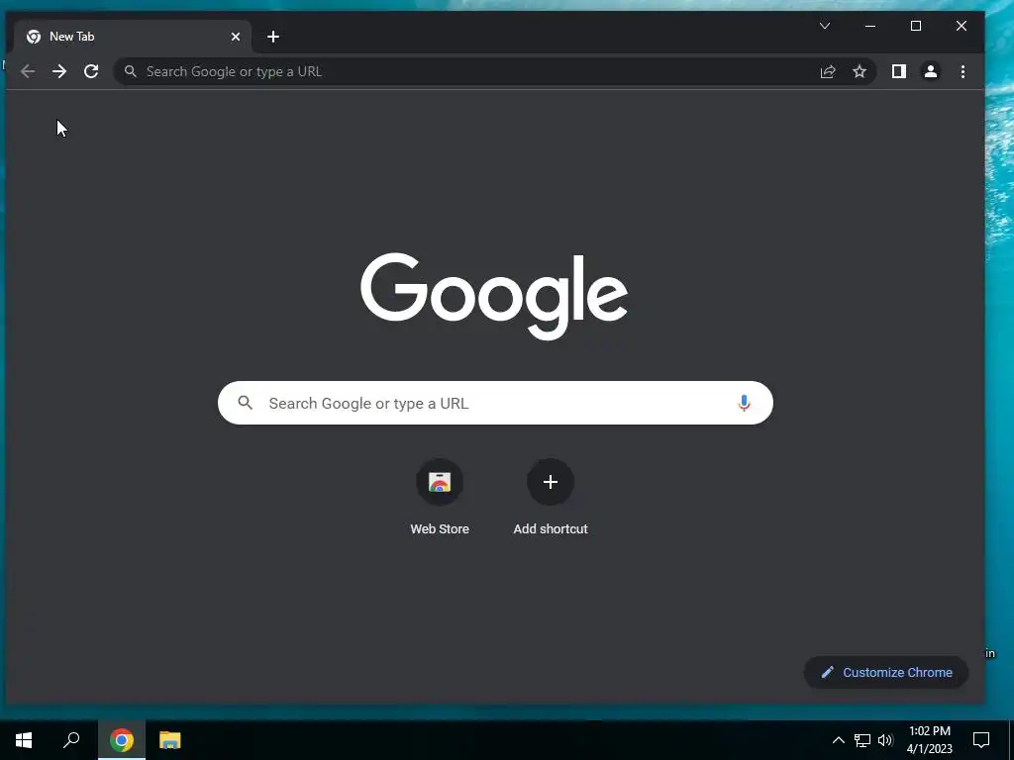Open the tab search dropdown arrow

pos(825,26)
